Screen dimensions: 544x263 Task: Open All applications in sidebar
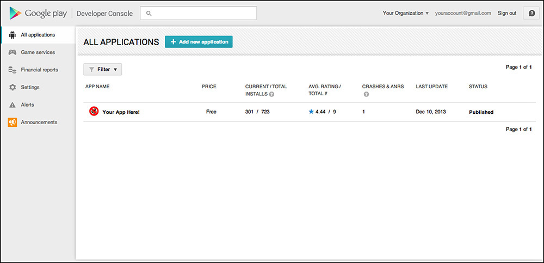tap(38, 35)
